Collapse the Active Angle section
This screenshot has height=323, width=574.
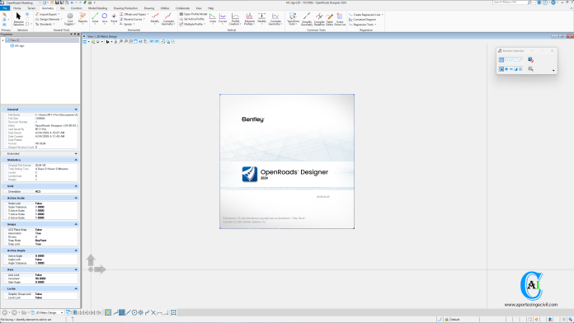(76, 250)
